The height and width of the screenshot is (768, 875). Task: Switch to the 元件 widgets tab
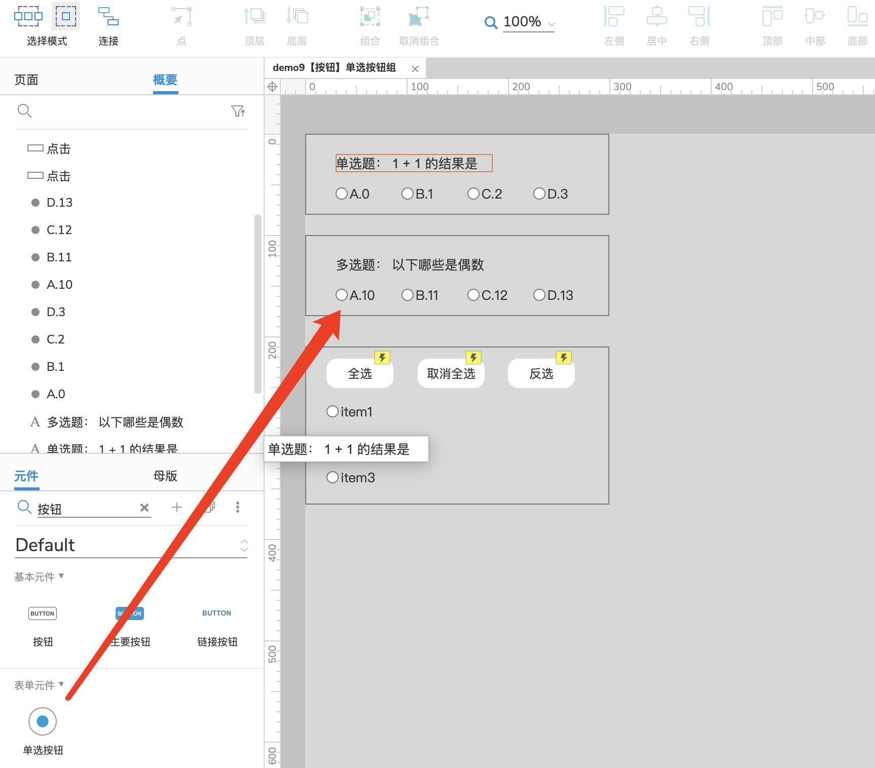tap(26, 476)
